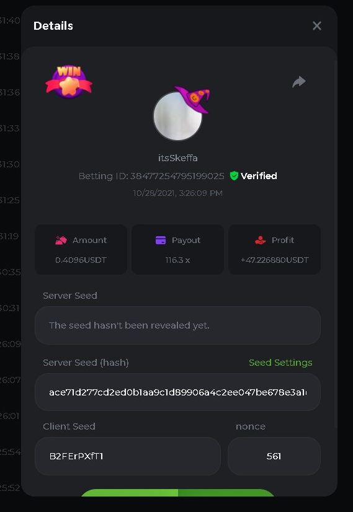Click the Amount icon
The image size is (353, 512).
pos(61,241)
